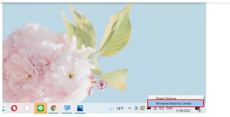Image resolution: width=230 pixels, height=117 pixels.
Task: Click the 74°F temperature text
Action: point(120,108)
